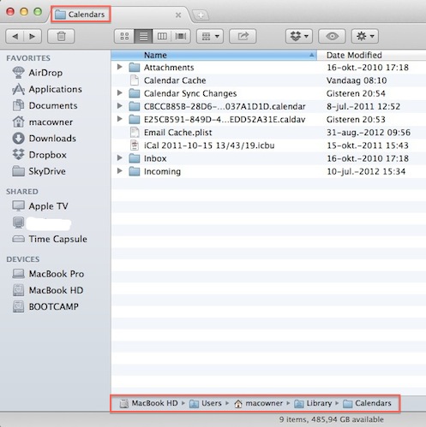Open the item arrangement dropdown
The image size is (426, 427).
point(210,36)
